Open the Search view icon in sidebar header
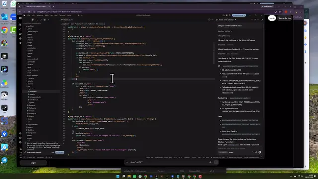Image resolution: width=318 pixels, height=179 pixels. click(36, 20)
